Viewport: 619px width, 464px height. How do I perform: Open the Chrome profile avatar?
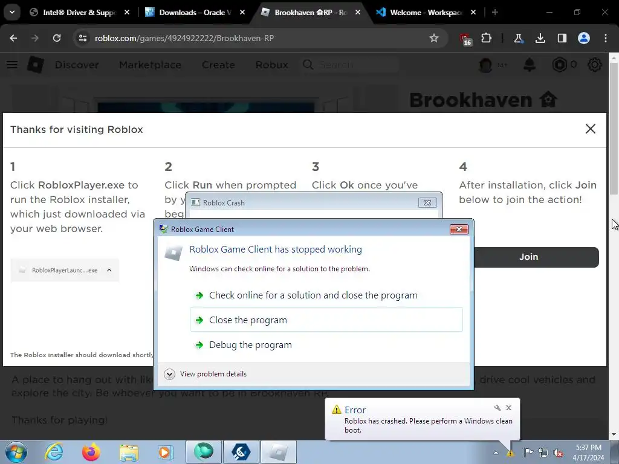pyautogui.click(x=584, y=38)
